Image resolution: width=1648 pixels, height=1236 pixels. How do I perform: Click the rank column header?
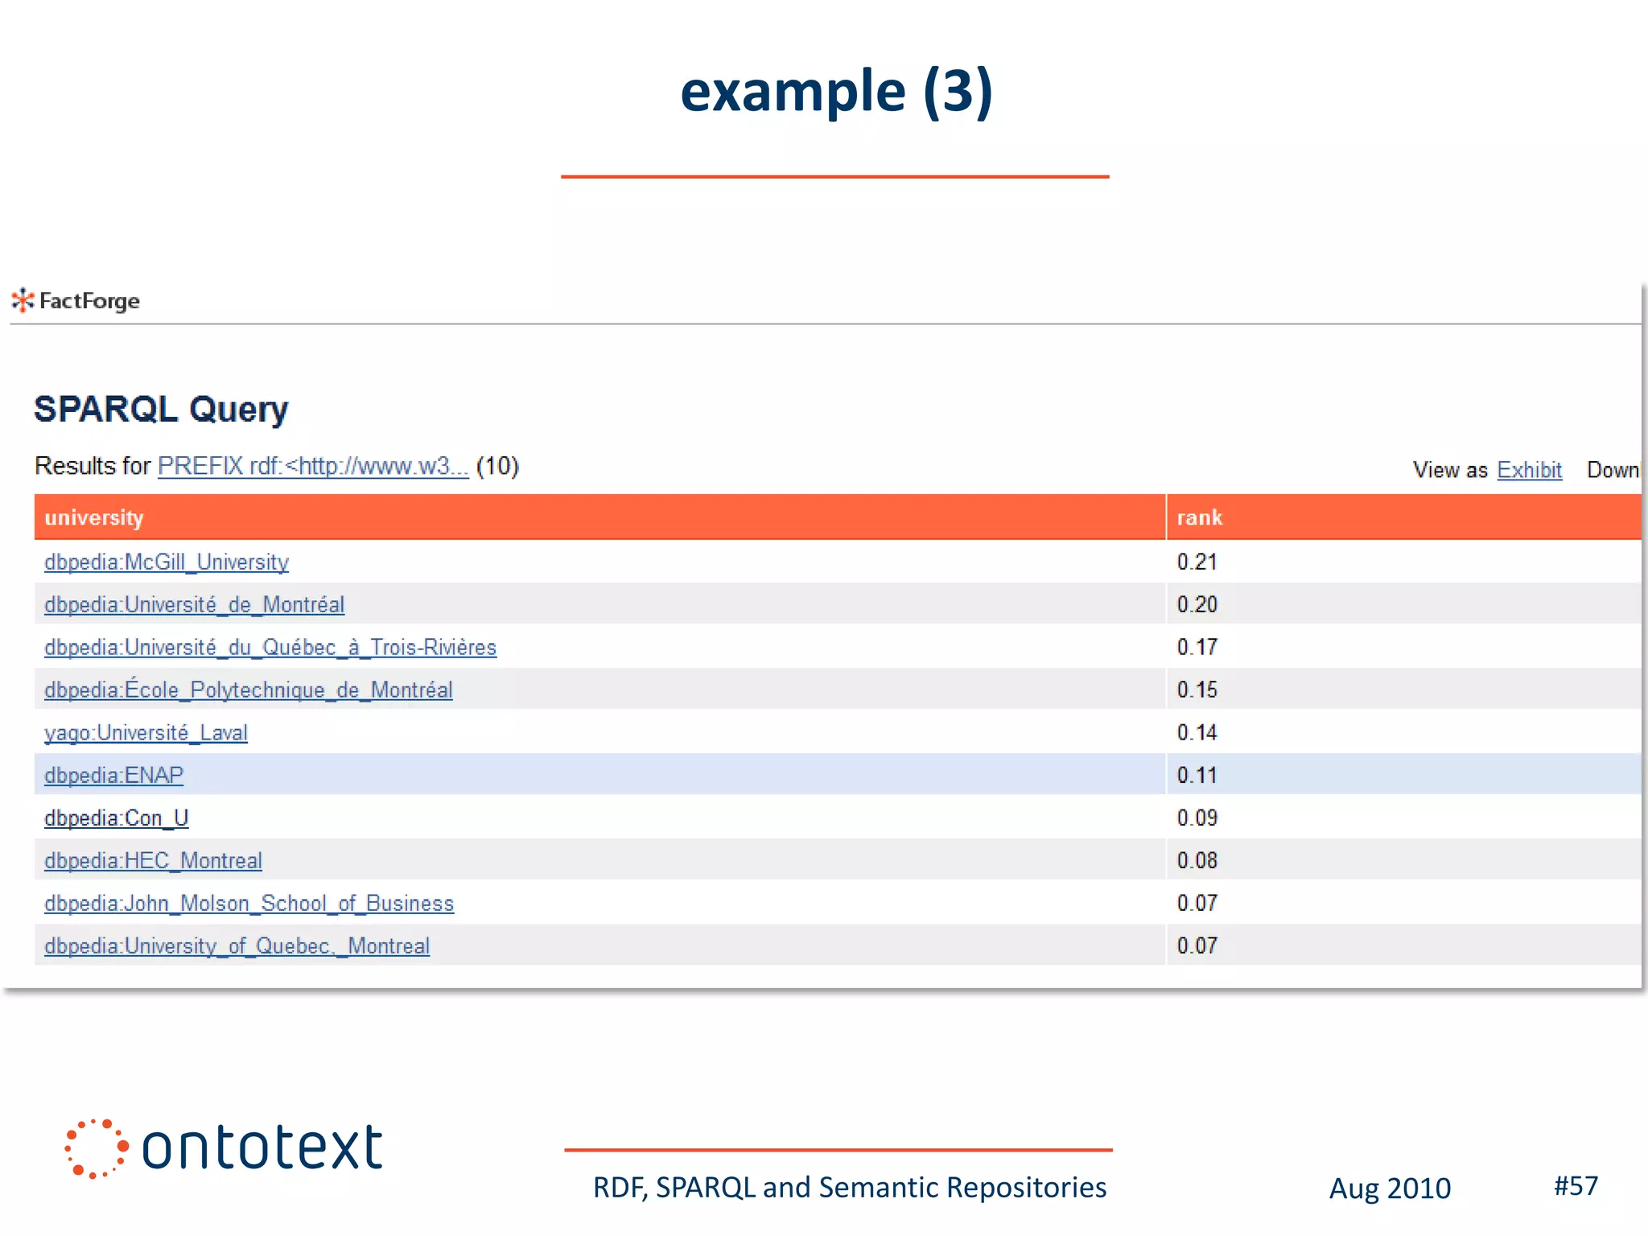tap(1403, 517)
